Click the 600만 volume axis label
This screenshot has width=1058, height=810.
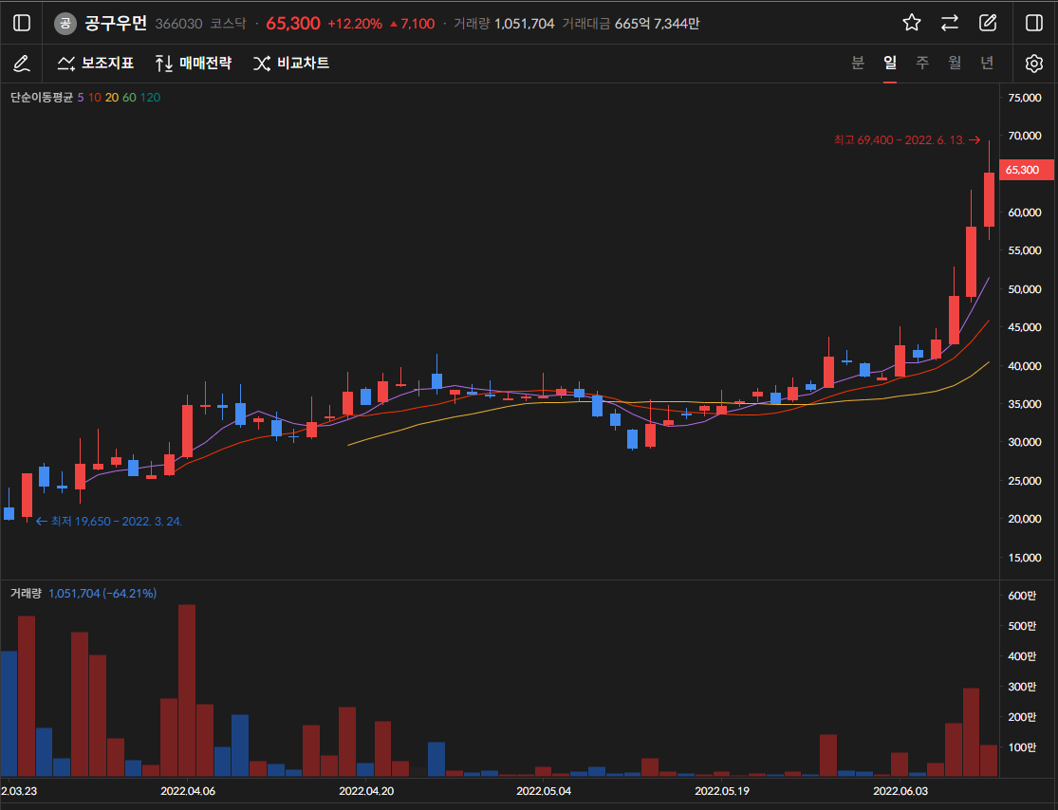(1022, 596)
